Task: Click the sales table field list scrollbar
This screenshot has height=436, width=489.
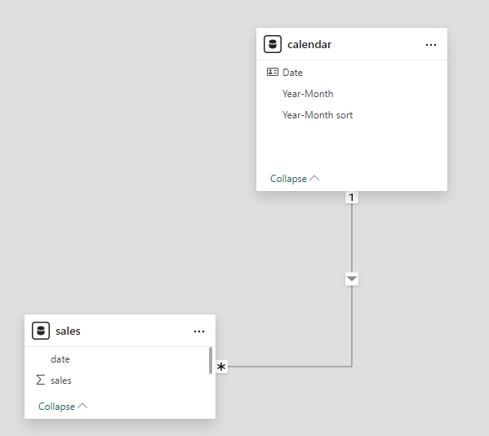Action: click(211, 360)
